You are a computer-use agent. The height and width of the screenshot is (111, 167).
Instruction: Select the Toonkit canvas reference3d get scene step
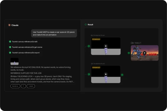pyautogui.click(x=27, y=47)
